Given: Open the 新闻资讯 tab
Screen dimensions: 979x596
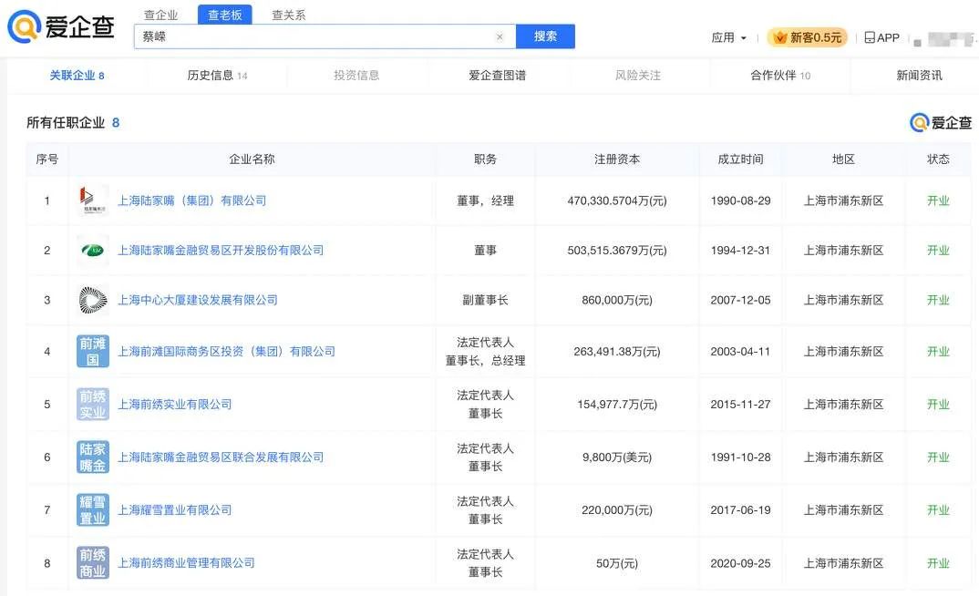Looking at the screenshot, I should (x=920, y=76).
